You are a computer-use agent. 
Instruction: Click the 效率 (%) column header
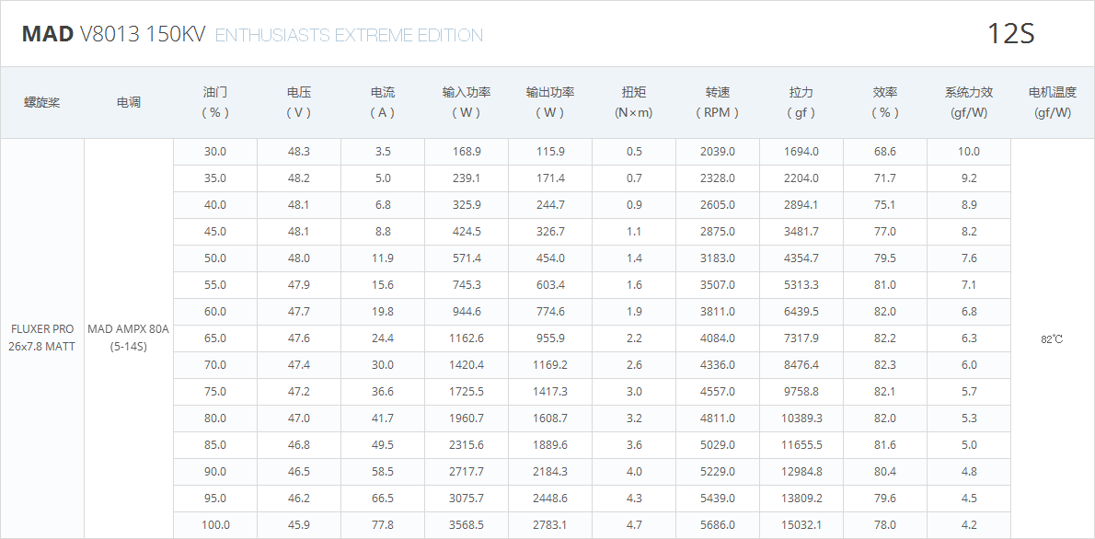885,103
